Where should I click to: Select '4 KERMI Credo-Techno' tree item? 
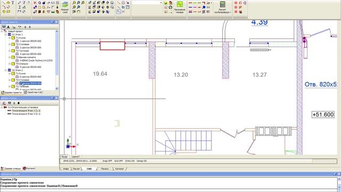click(36, 60)
